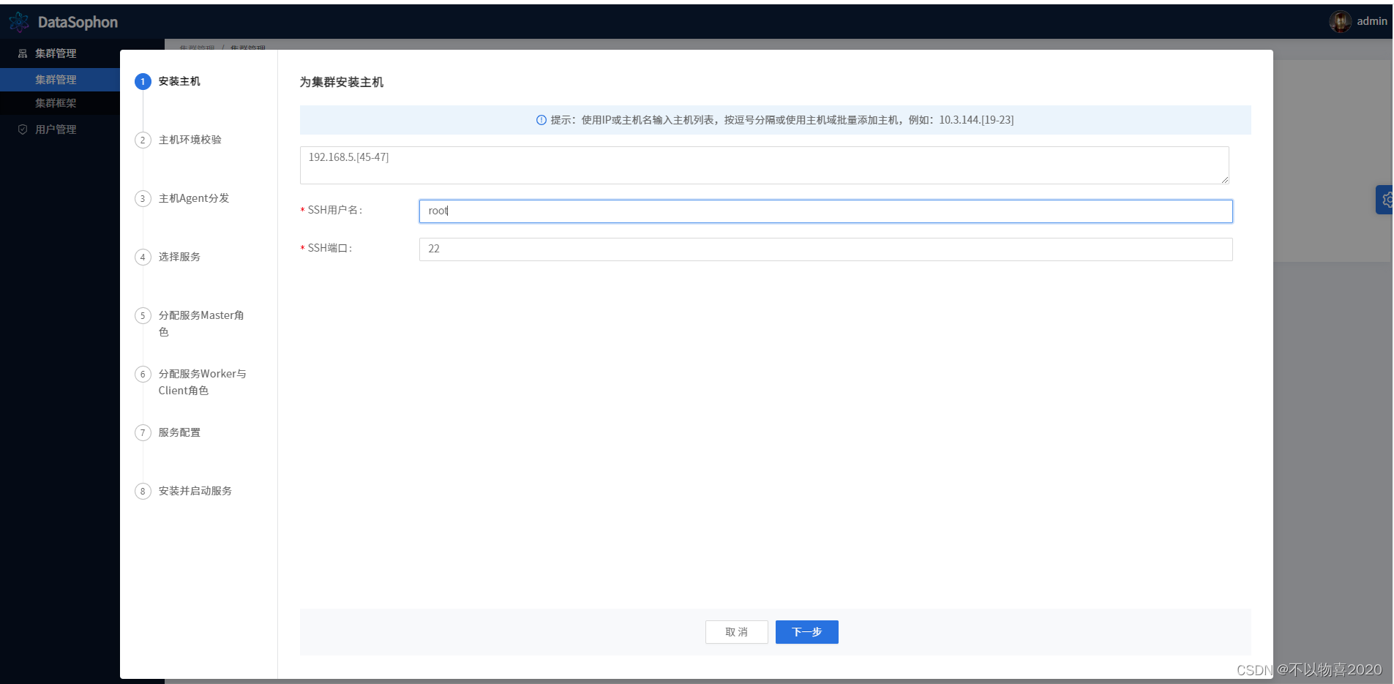Select step 6 circle for Worker and Client role

143,374
